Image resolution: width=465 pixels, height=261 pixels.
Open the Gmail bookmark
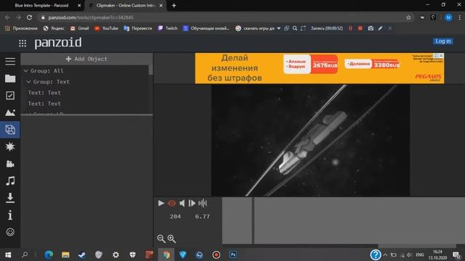pos(79,28)
